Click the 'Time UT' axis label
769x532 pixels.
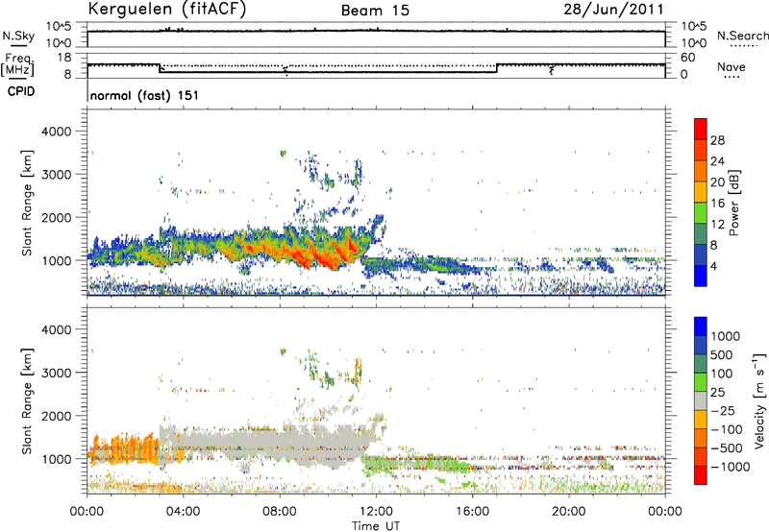pyautogui.click(x=376, y=526)
